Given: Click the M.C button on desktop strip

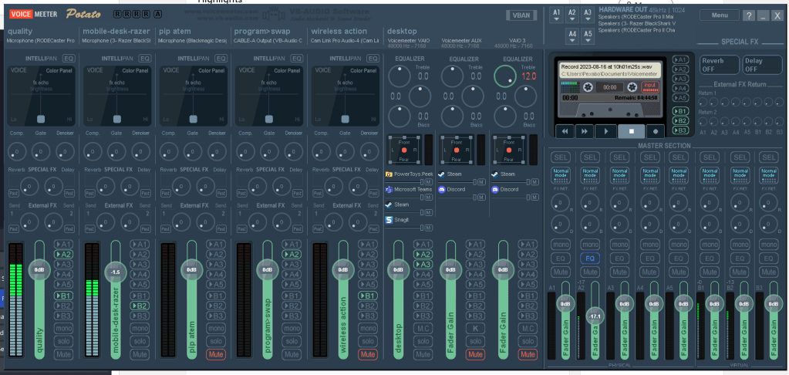Looking at the screenshot, I should point(423,328).
